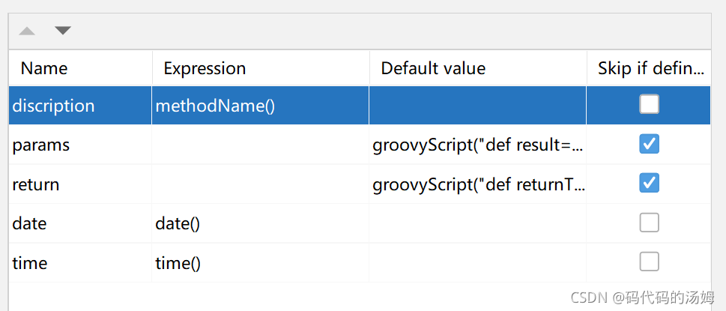This screenshot has height=311, width=726.
Task: Select the date variable name cell
Action: [x=30, y=223]
